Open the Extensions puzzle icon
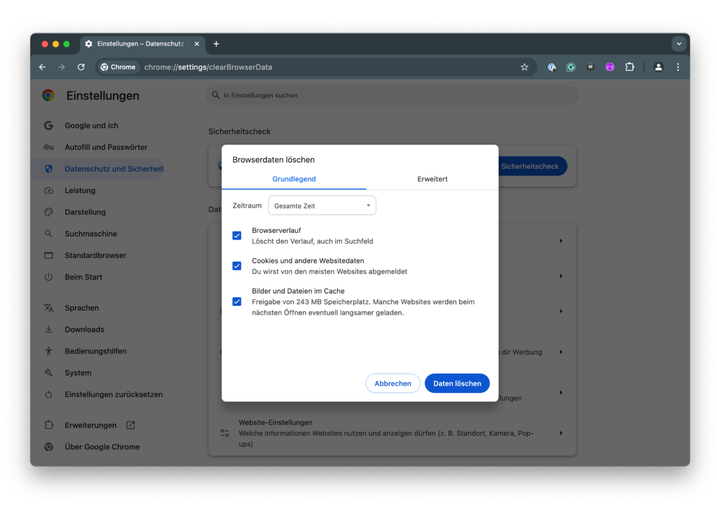 click(x=630, y=67)
